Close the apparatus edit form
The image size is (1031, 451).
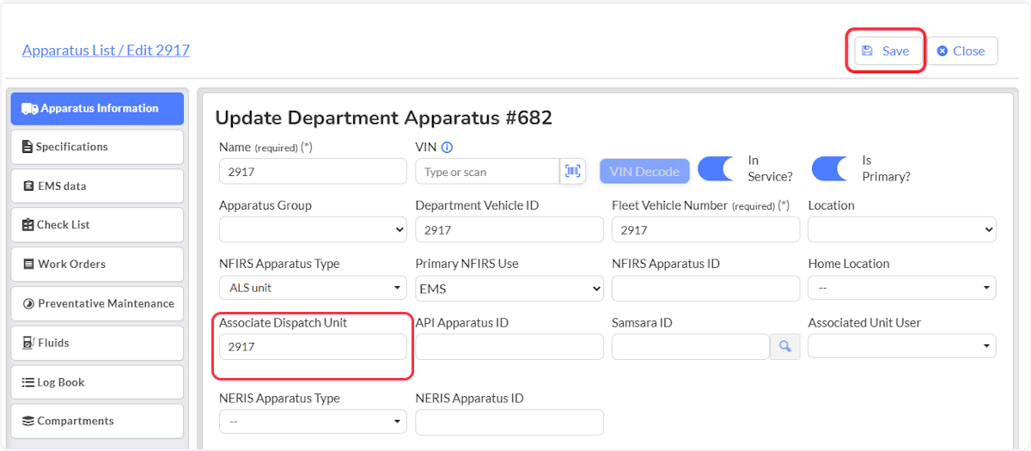click(x=962, y=51)
